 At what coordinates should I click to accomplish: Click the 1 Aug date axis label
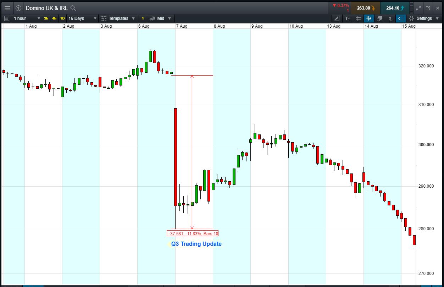click(31, 26)
